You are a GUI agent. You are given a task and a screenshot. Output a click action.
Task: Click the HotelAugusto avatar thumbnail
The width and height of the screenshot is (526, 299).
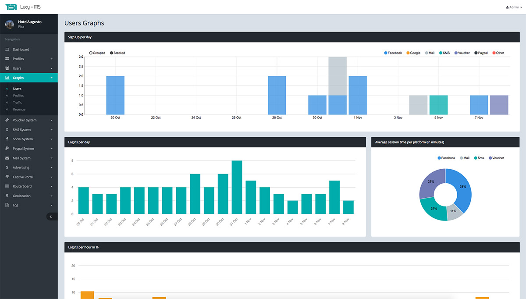click(10, 24)
